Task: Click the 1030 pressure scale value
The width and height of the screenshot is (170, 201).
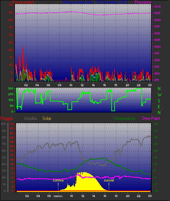Action: 157,7
